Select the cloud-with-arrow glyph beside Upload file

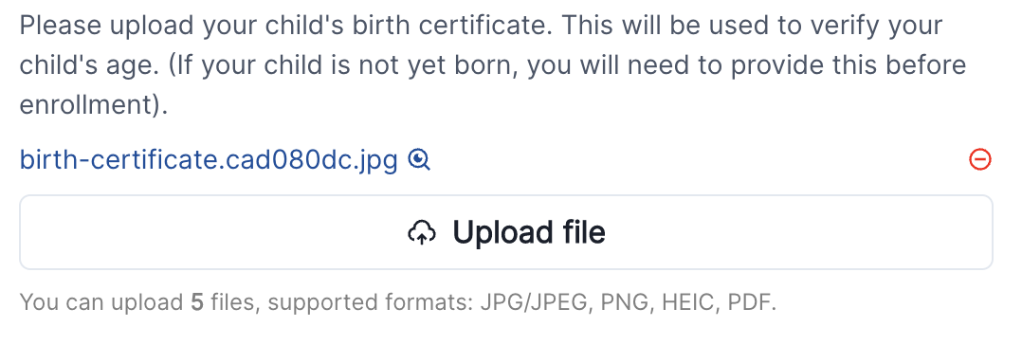pyautogui.click(x=422, y=232)
